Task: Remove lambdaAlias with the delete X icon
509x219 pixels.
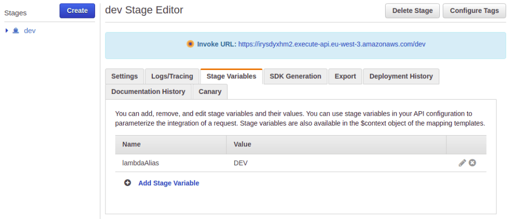Action: point(472,163)
